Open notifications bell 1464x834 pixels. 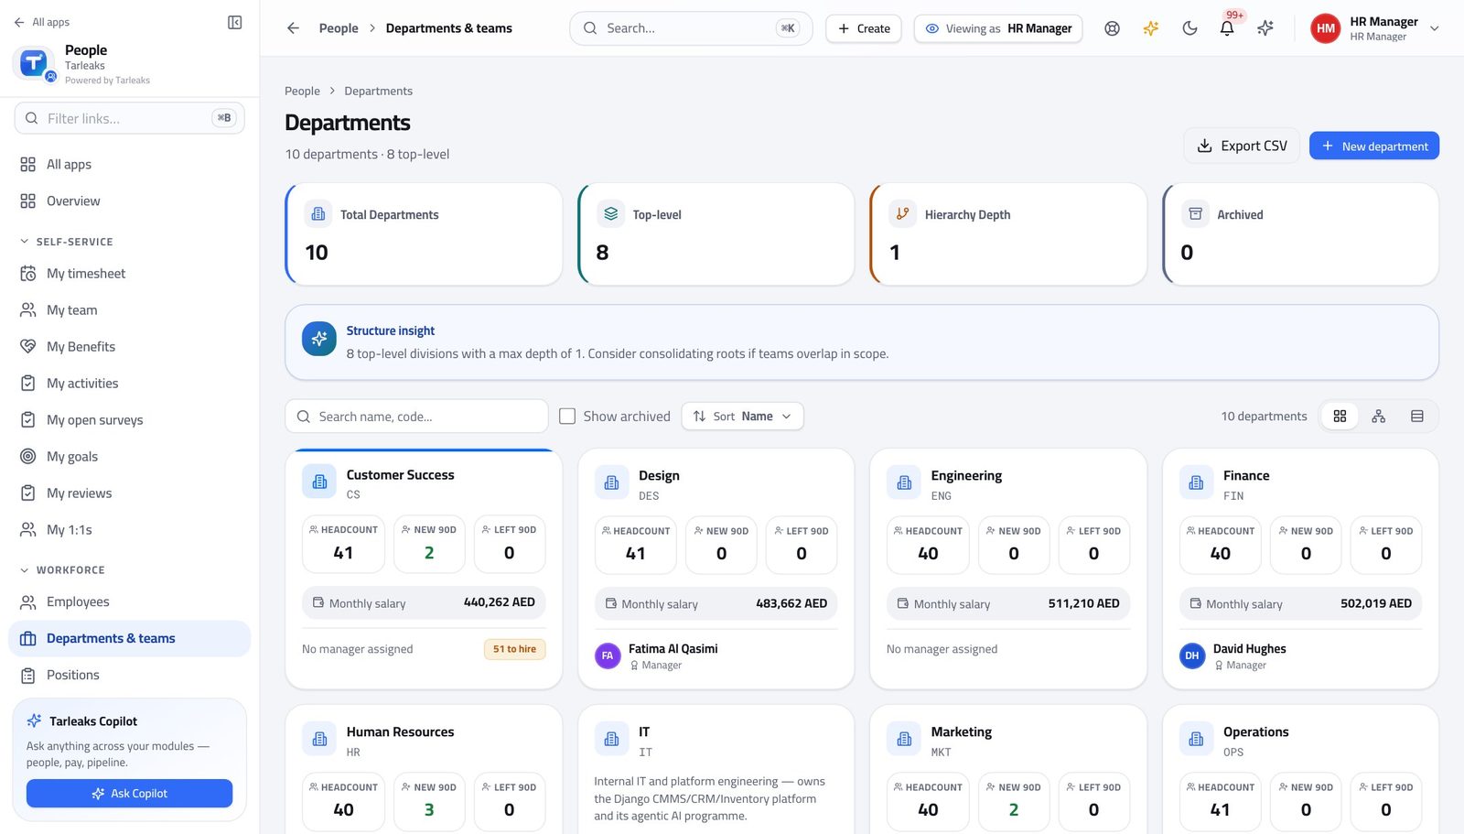[1227, 28]
